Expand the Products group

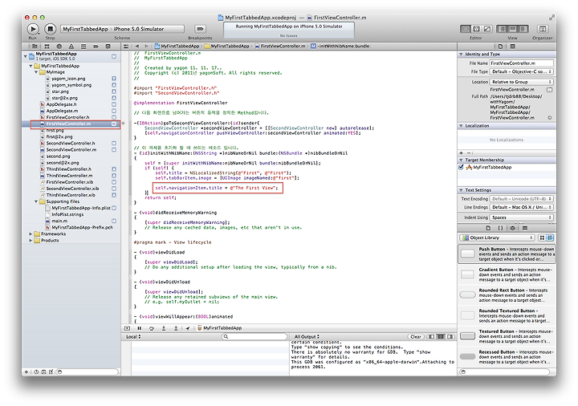pyautogui.click(x=31, y=240)
